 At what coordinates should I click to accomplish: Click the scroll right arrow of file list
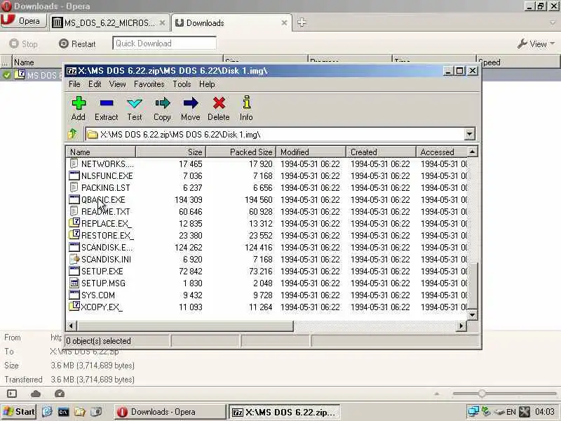461,326
